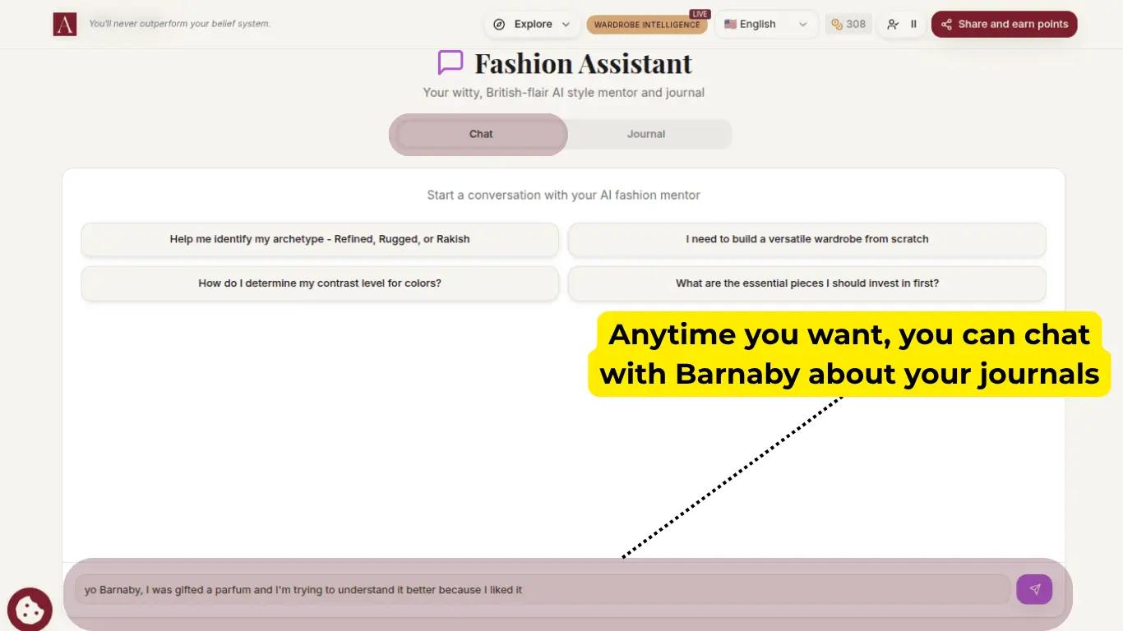Viewport: 1123px width, 631px height.
Task: Click the pause icon in header
Action: click(913, 25)
